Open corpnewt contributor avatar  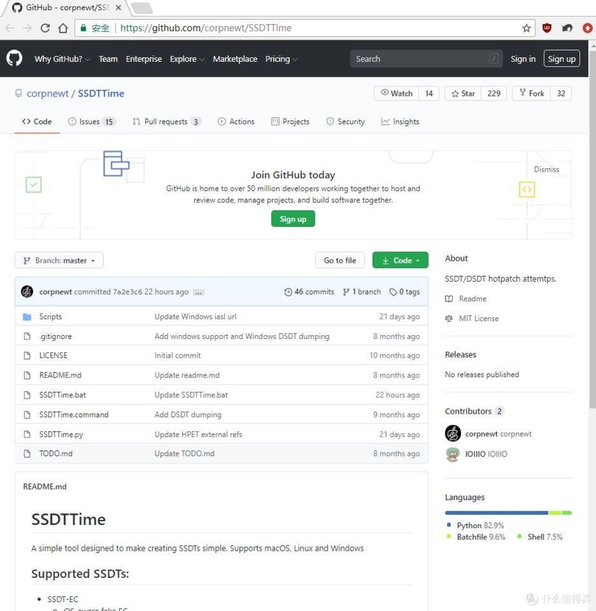[x=453, y=433]
